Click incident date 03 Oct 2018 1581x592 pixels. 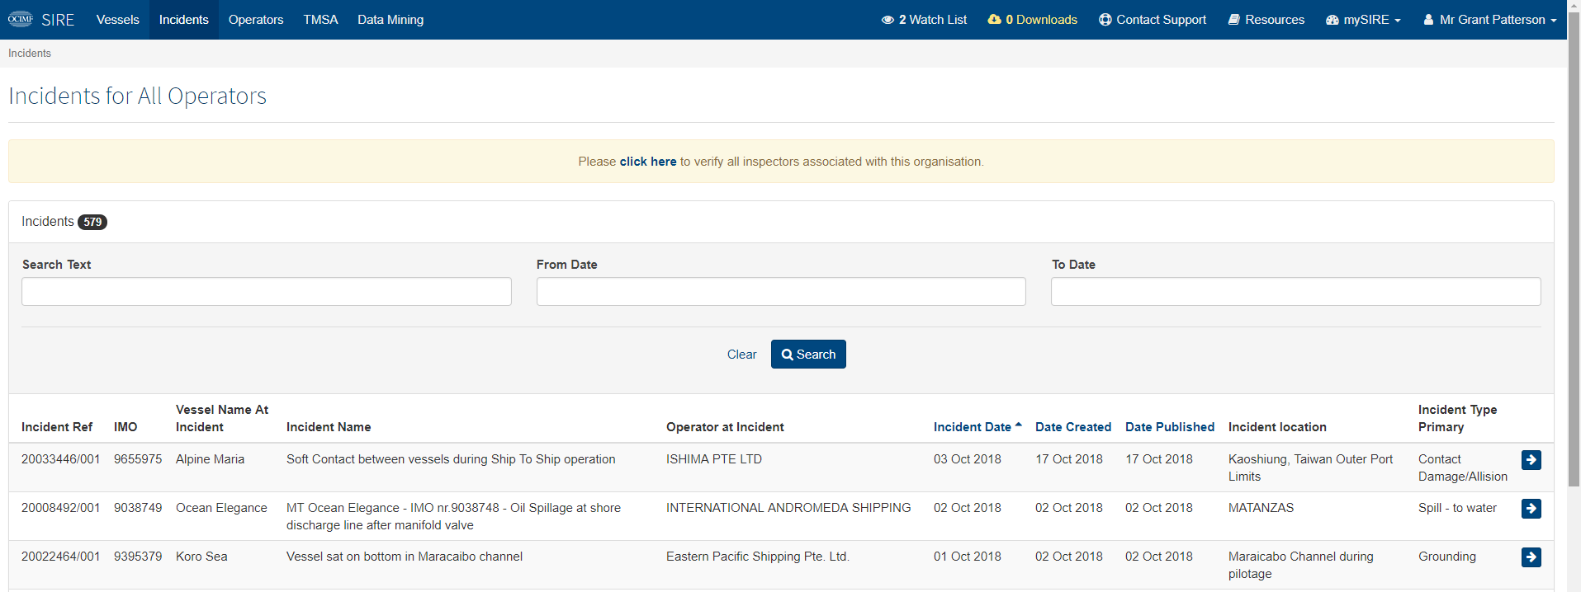968,459
